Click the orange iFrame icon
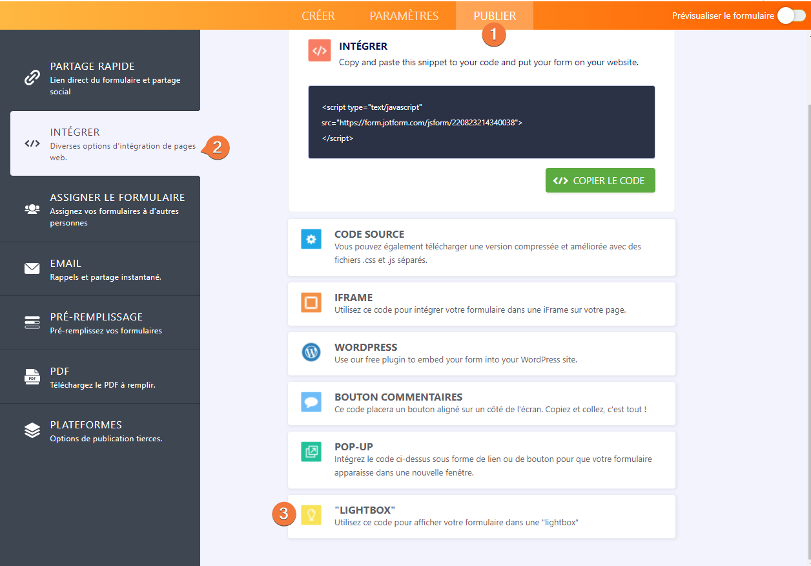811x566 pixels. tap(311, 302)
